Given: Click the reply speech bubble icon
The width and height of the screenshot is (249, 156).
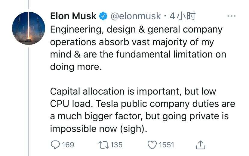Looking at the screenshot, I should pyautogui.click(x=55, y=145).
